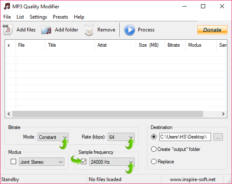Click the Add files music note icon
Screen dimensions: 232x184
tap(8, 30)
